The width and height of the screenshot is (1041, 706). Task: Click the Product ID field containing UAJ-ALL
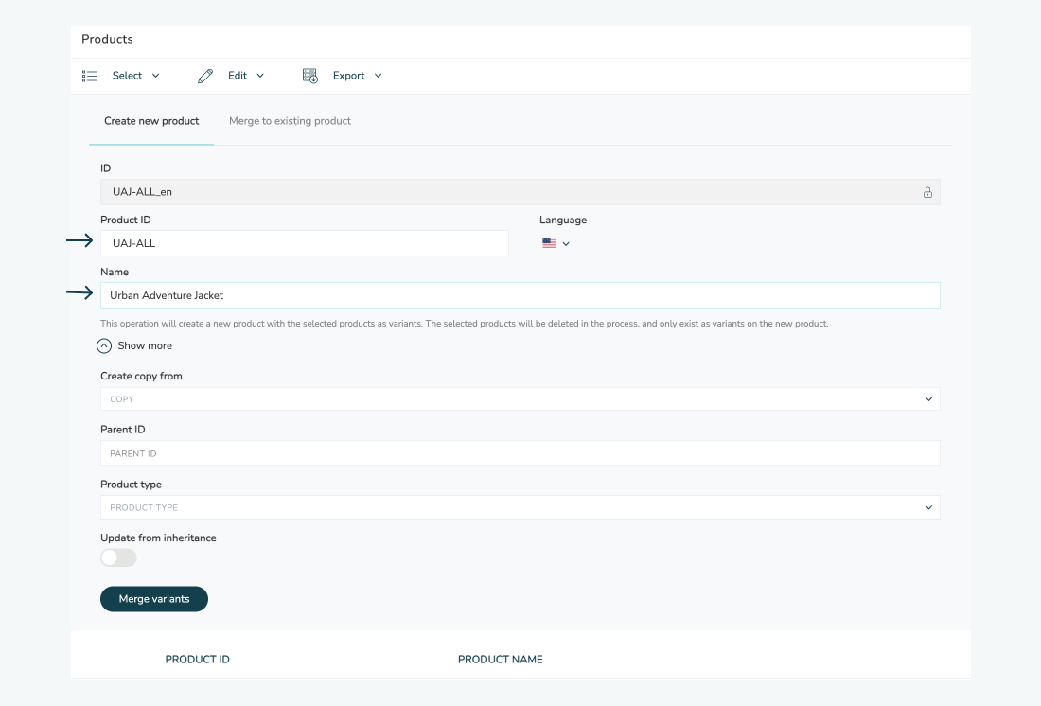304,243
